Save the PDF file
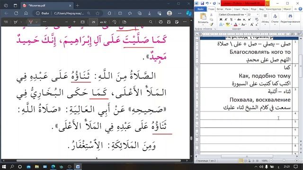 [x=169, y=22]
